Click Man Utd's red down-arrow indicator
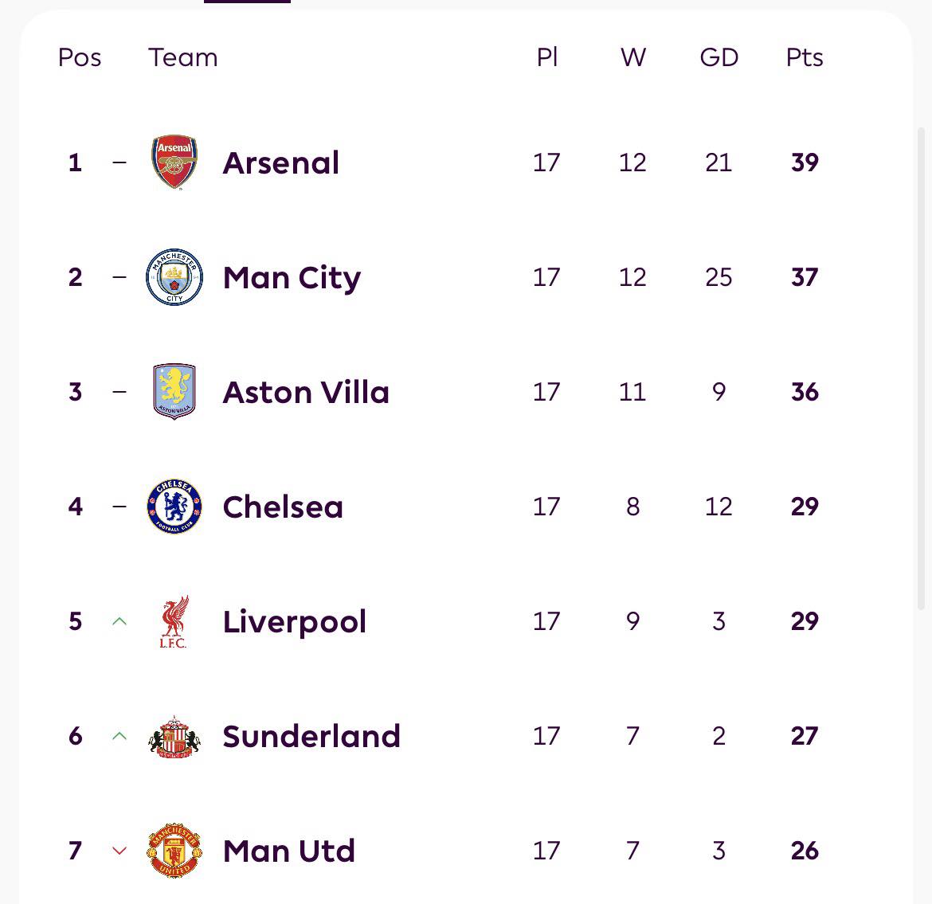The width and height of the screenshot is (932, 904). coord(119,851)
